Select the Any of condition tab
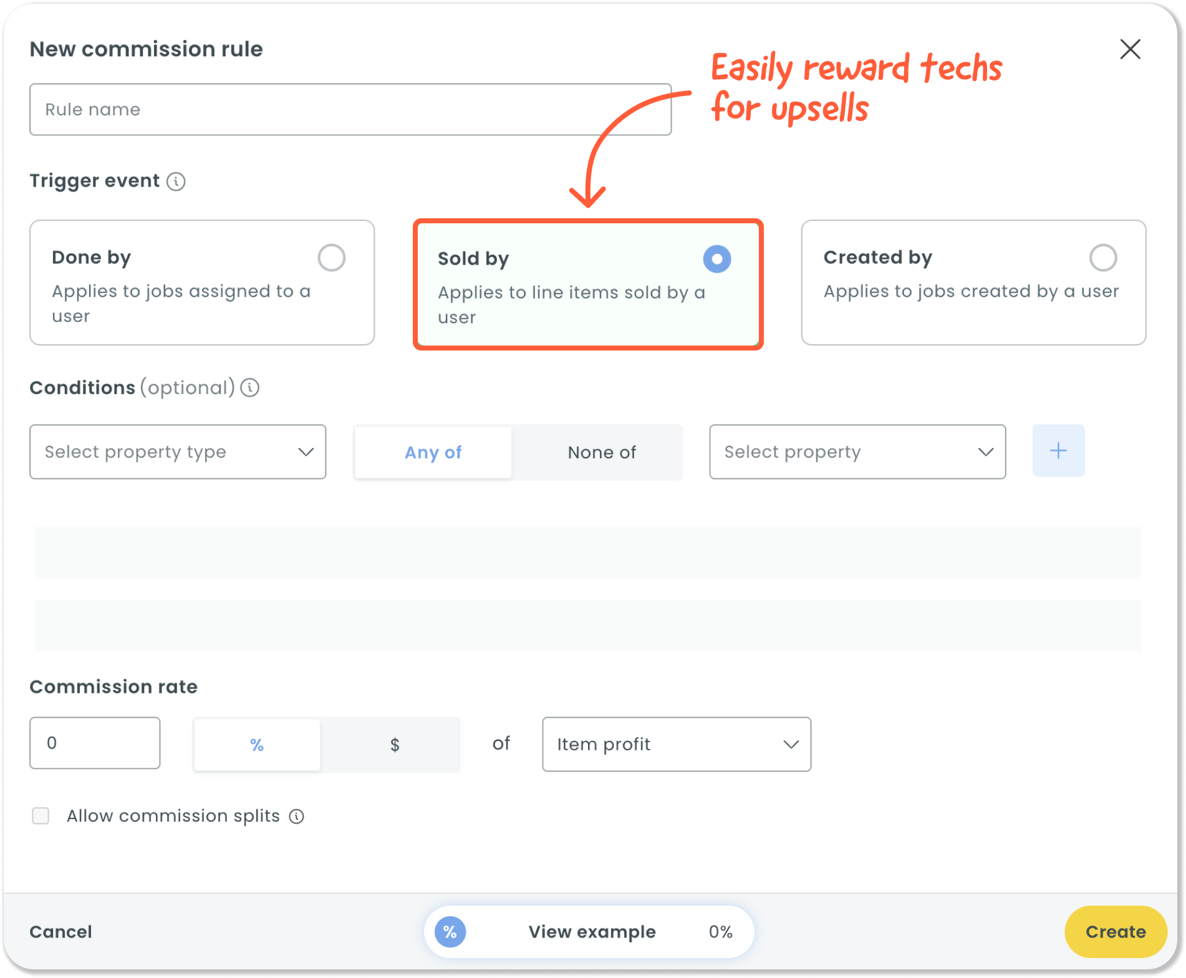Viewport: 1186px width, 978px height. 433,452
